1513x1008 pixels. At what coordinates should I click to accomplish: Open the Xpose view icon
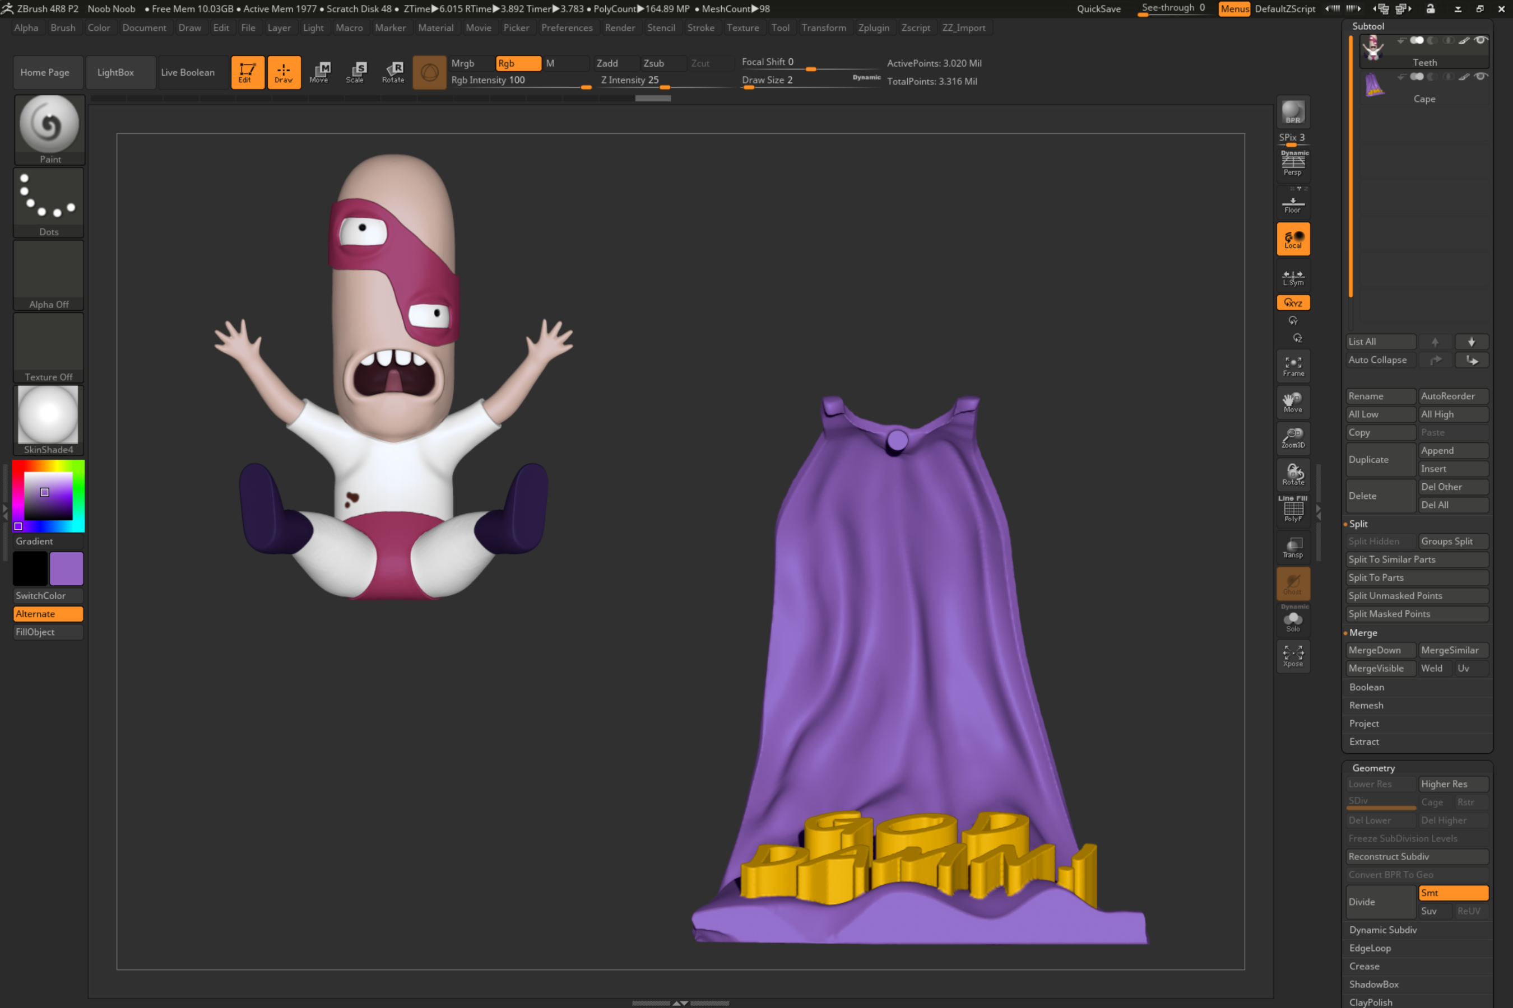pyautogui.click(x=1292, y=656)
